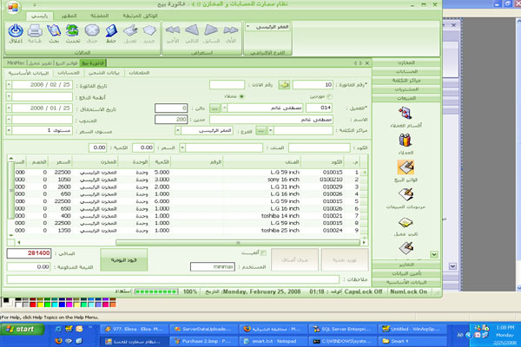Switch to the Main (رئيسي) ribbon tab
This screenshot has width=521, height=347.
(40, 16)
